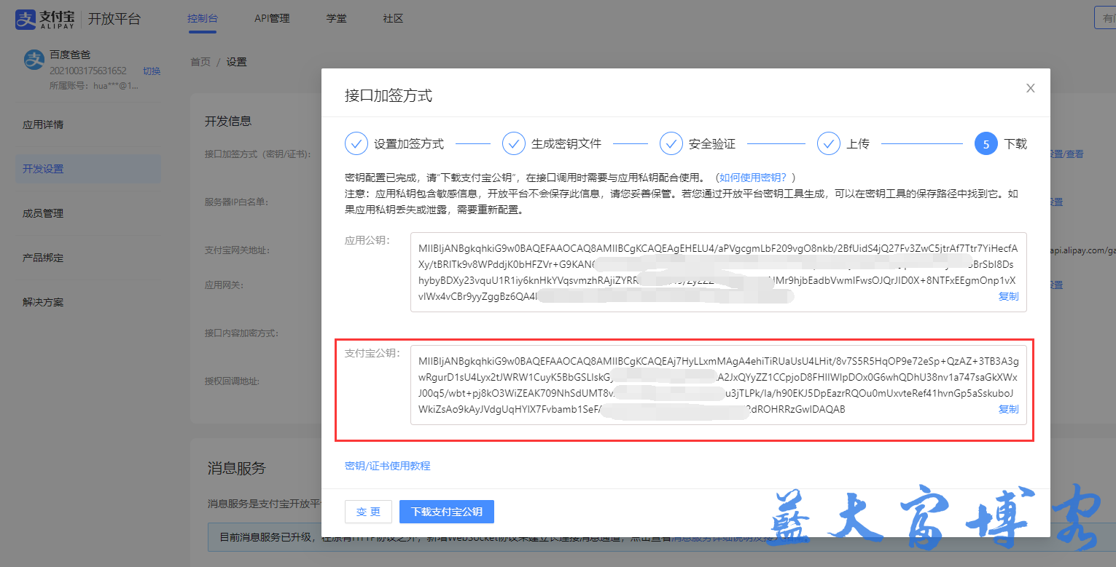Open the 如何使用密钥？ help link
The width and height of the screenshot is (1116, 567).
(753, 178)
